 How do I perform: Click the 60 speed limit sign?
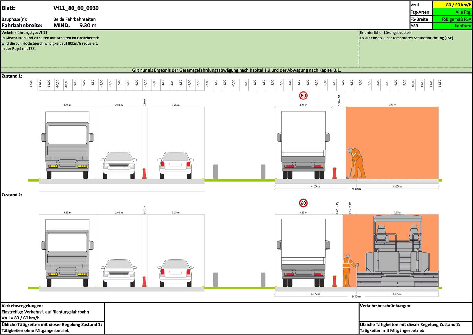303,203
